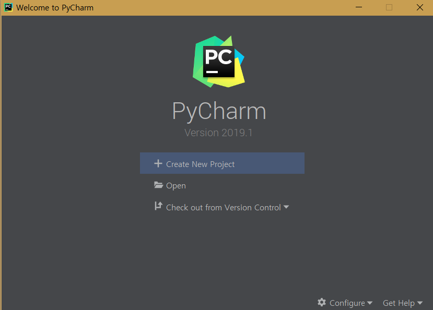Click the plus icon beside Create New Project
Image resolution: width=433 pixels, height=310 pixels.
(x=158, y=163)
